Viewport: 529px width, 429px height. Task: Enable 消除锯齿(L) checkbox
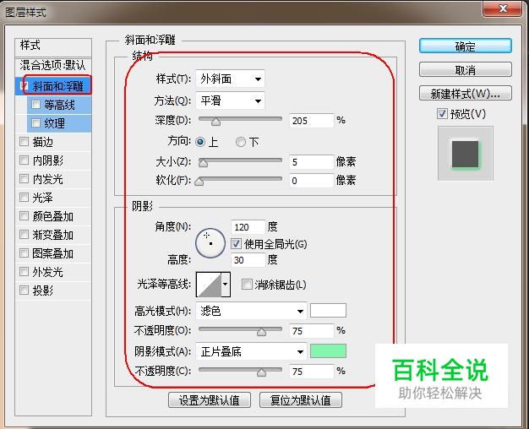(247, 284)
